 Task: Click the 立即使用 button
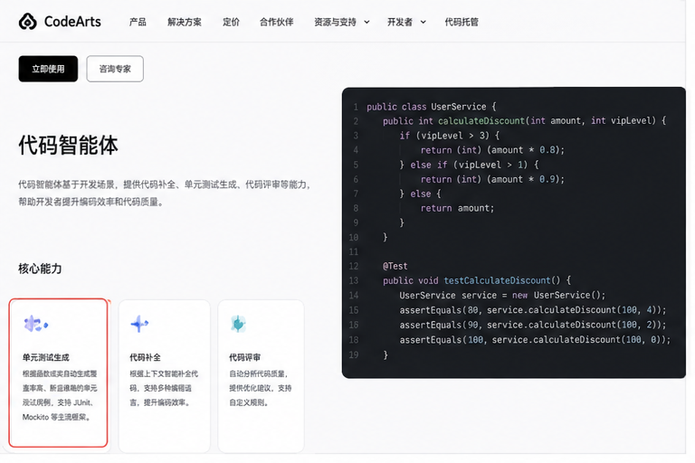(48, 69)
